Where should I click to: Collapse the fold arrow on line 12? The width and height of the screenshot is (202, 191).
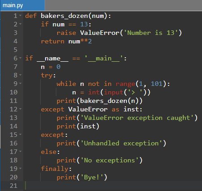tap(20, 109)
